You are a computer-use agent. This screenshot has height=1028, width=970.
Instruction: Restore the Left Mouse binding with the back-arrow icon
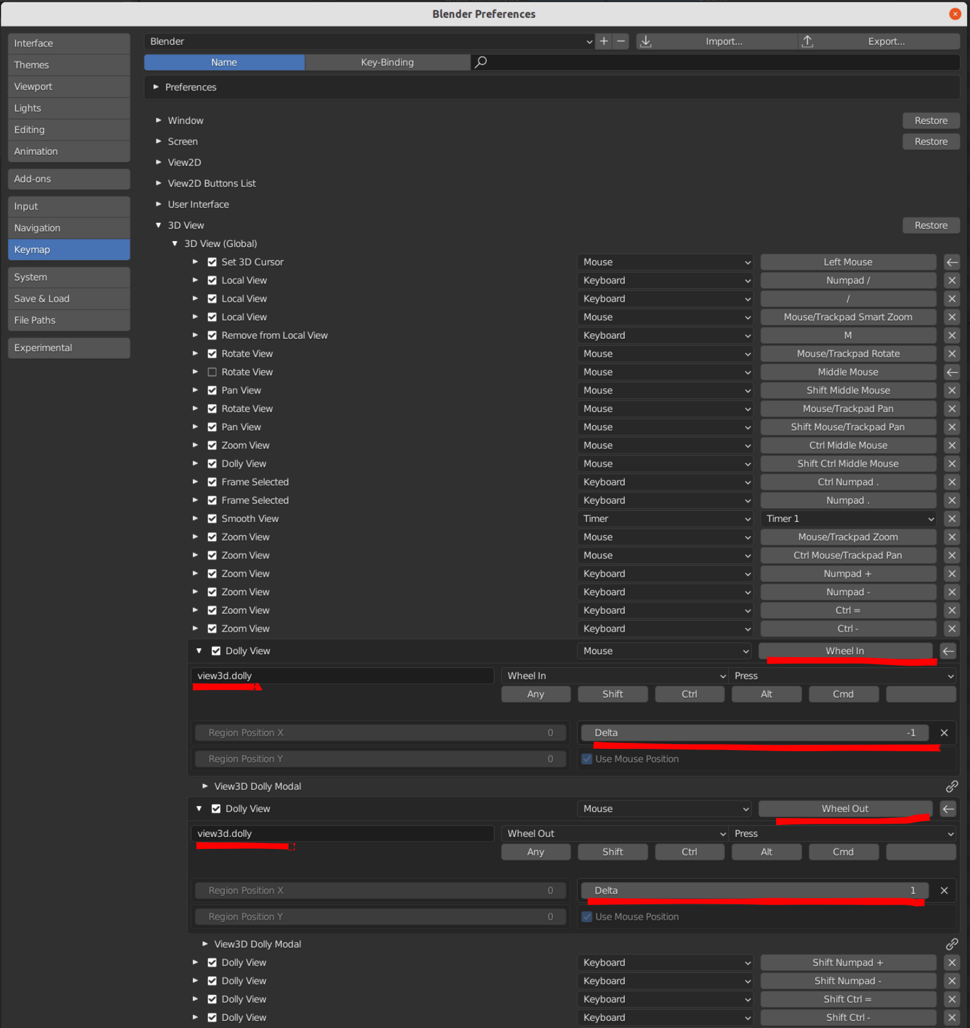[x=952, y=262]
